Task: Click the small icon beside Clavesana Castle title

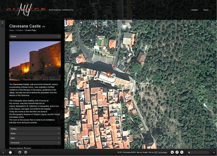Action: point(43,26)
